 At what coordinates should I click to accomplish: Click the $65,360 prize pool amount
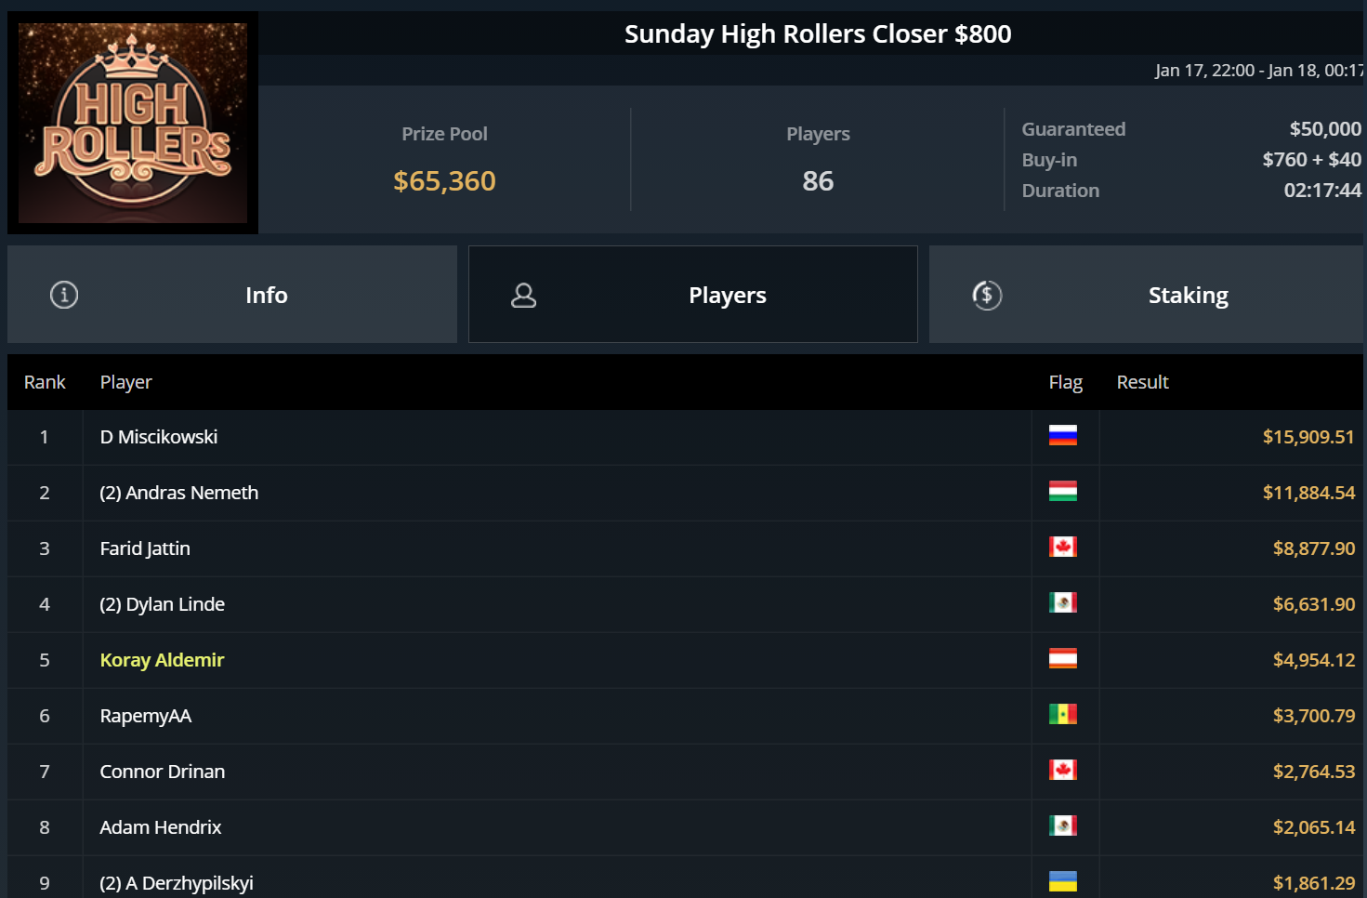444,180
